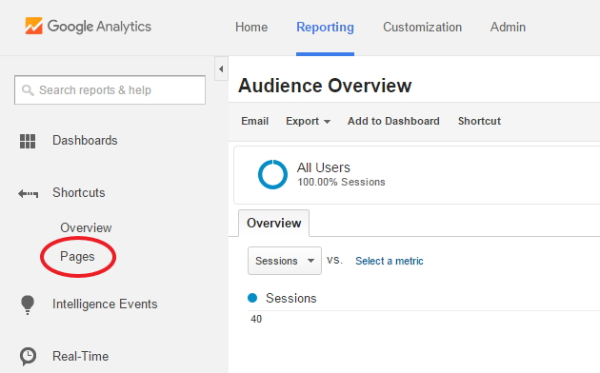Viewport: 600px width, 373px height.
Task: Open the Admin tab
Action: tap(508, 28)
